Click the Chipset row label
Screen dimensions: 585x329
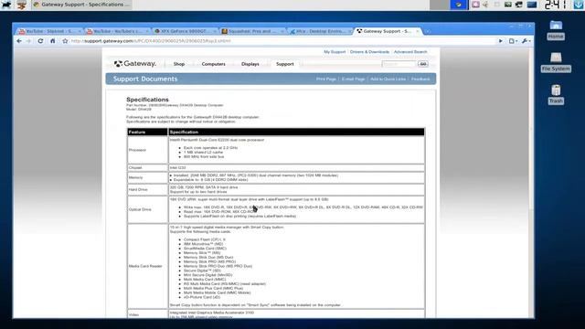coord(135,168)
